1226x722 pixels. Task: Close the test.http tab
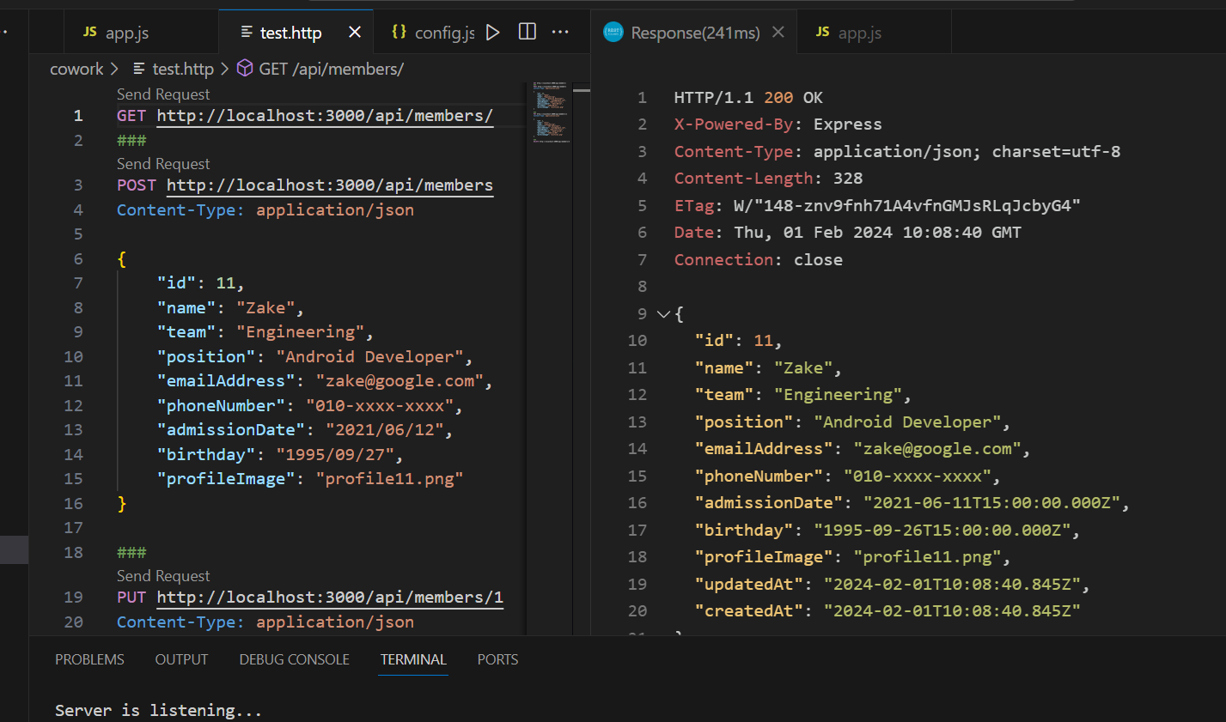[x=355, y=33]
